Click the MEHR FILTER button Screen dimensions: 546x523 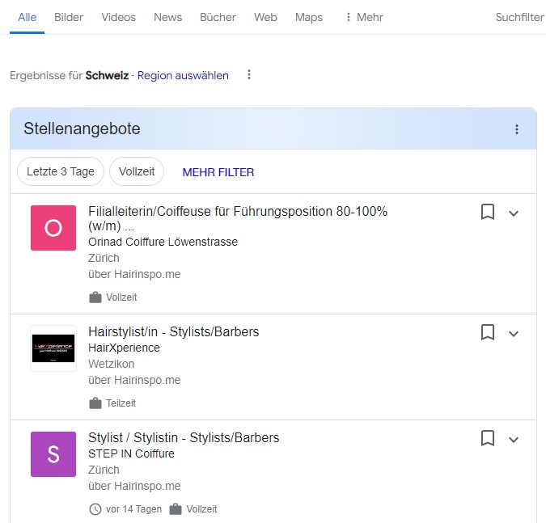(218, 172)
